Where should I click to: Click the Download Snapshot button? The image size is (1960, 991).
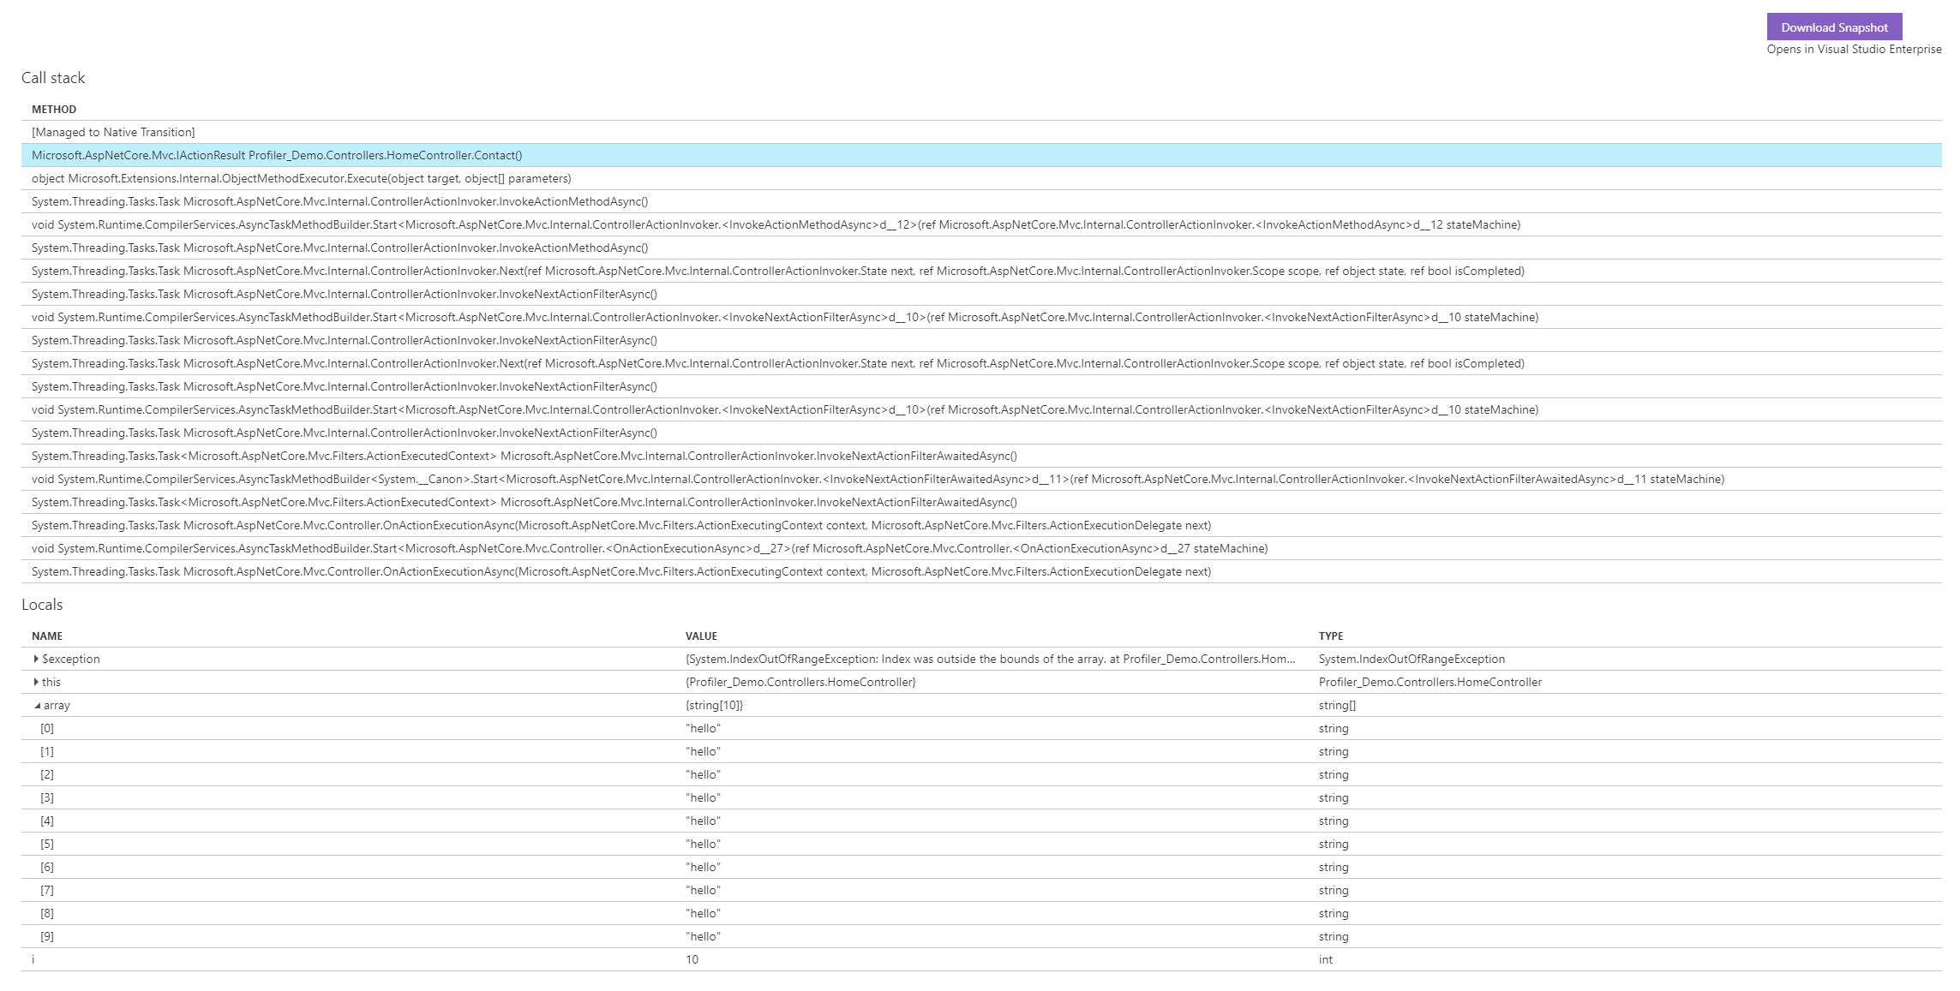(x=1833, y=27)
